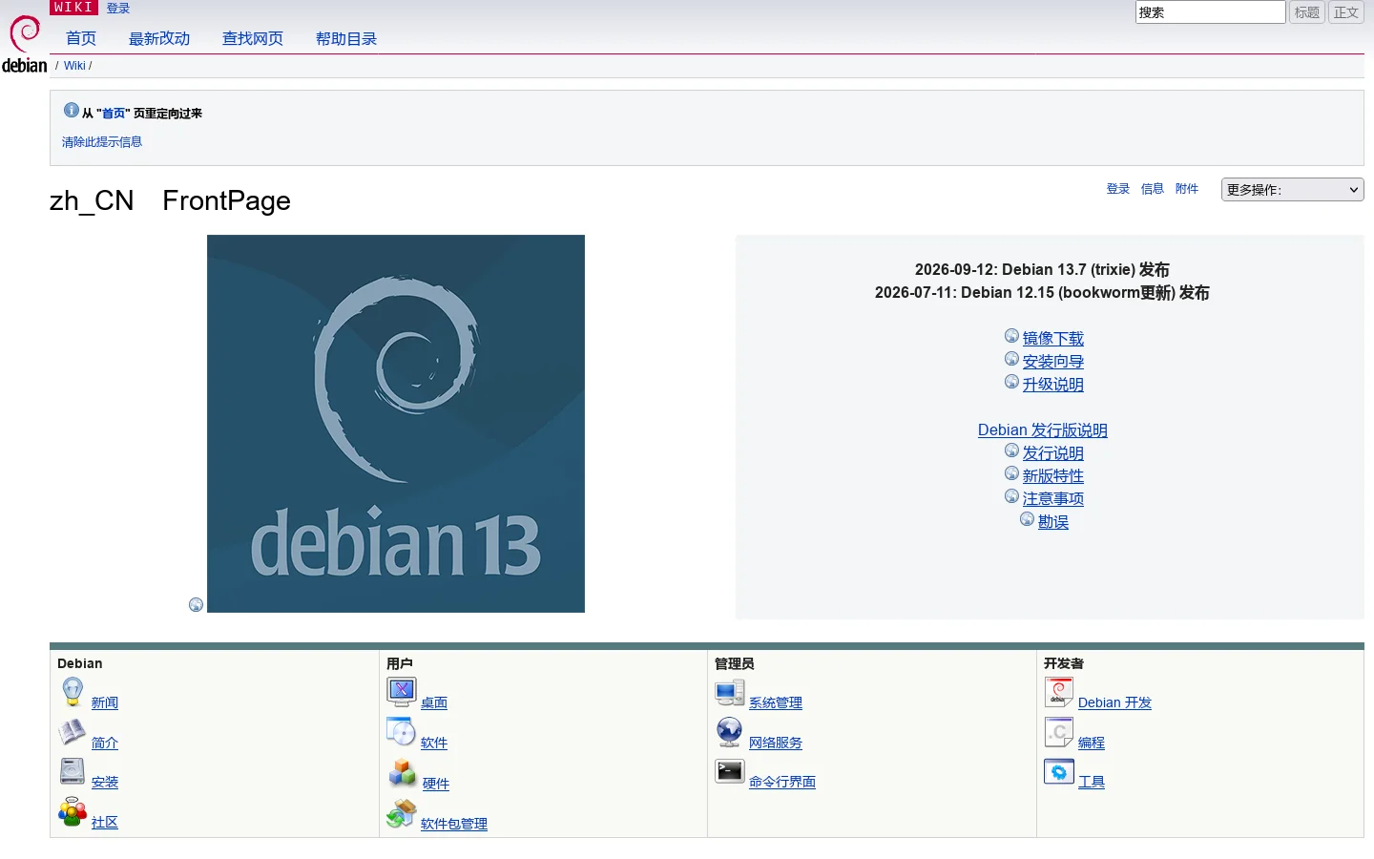Open the Debian 开发 link
1374x859 pixels.
click(x=1114, y=702)
